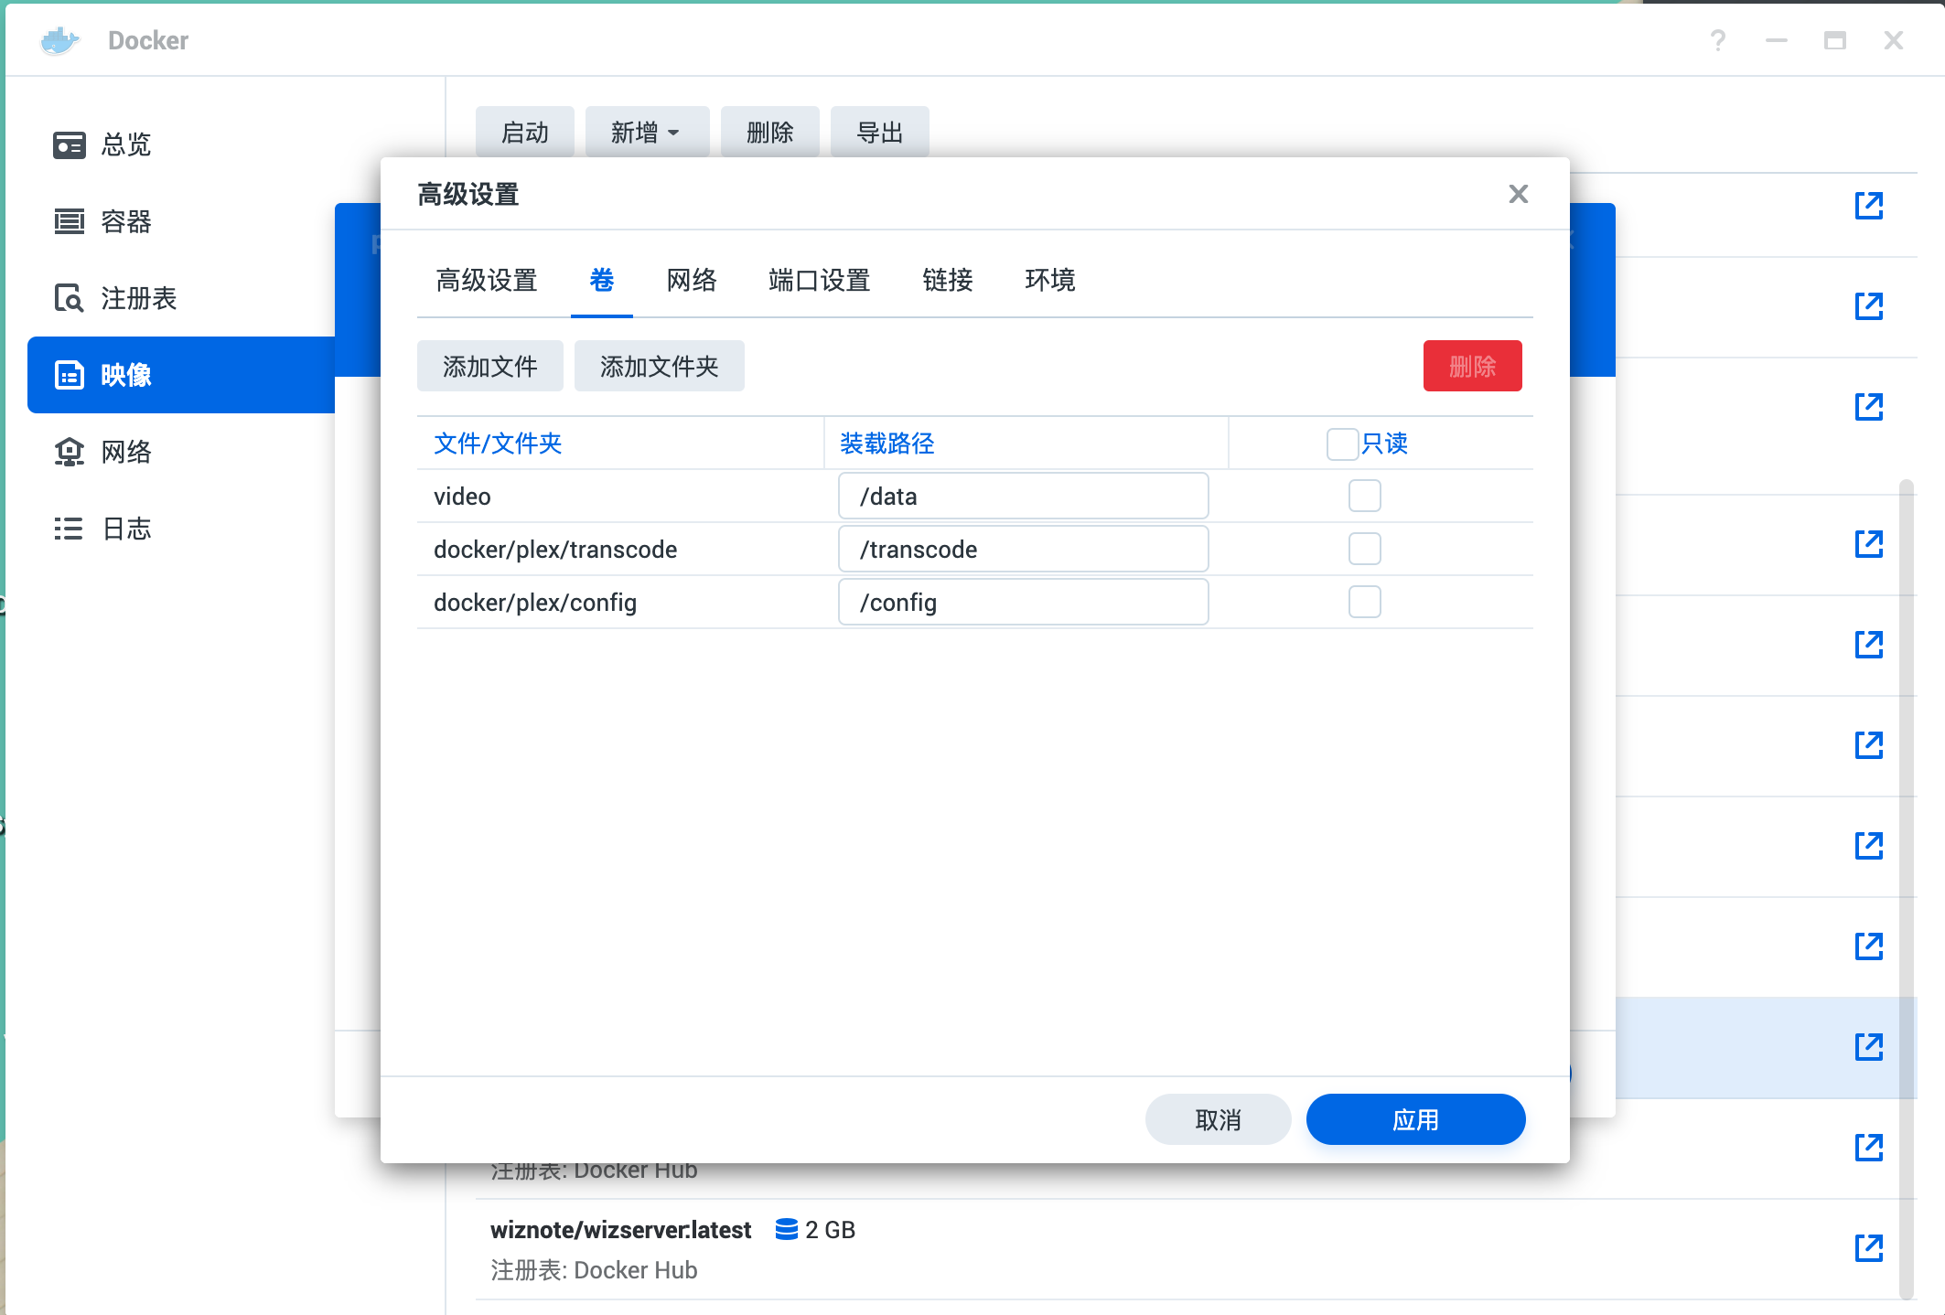Sort by File/Folder (文件/文件夹) column header
Screen dimensions: 1945x1315
tap(620, 444)
